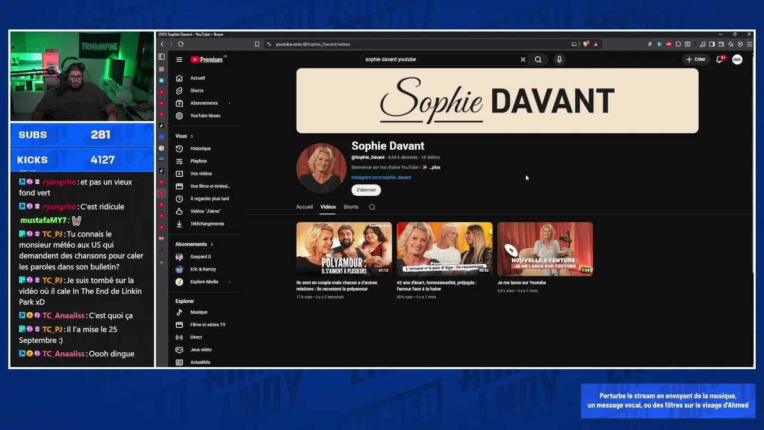The width and height of the screenshot is (764, 430).
Task: Toggle Brave vertical tabs sidebar panel icon
Action: pyautogui.click(x=161, y=57)
